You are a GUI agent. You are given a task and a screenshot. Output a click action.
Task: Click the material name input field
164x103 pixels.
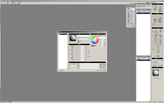pos(83,36)
